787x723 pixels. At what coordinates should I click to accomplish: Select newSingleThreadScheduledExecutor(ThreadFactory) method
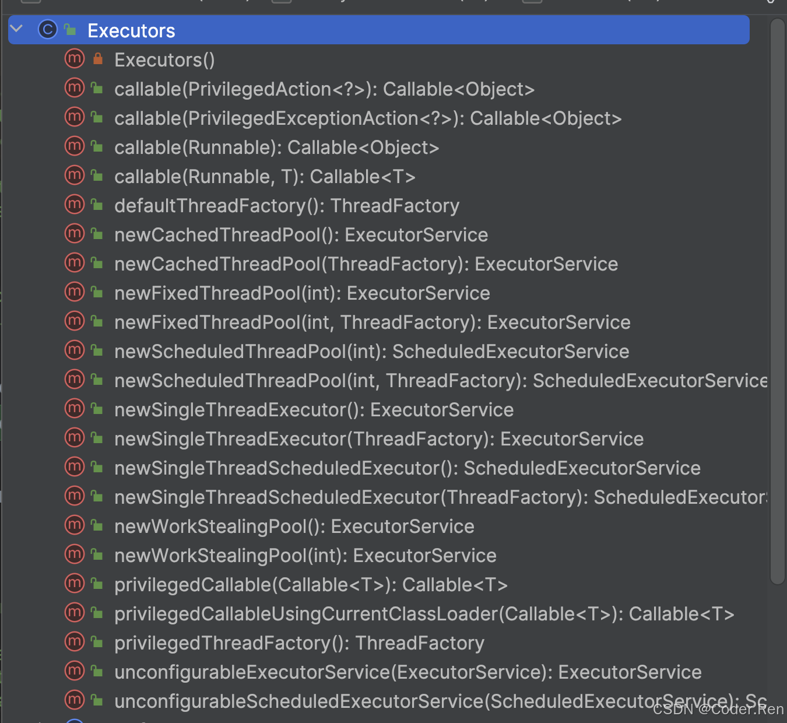(x=441, y=497)
